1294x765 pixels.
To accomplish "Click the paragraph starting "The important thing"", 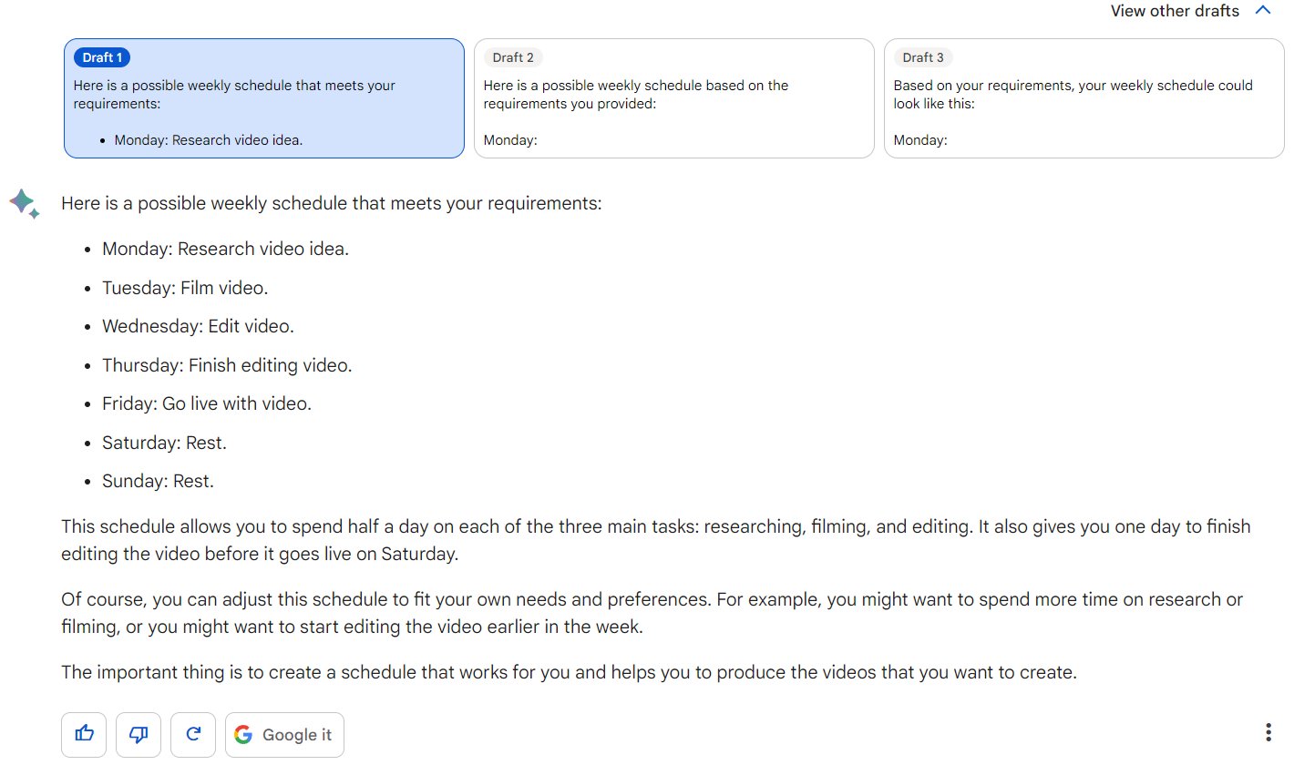I will pyautogui.click(x=570, y=673).
